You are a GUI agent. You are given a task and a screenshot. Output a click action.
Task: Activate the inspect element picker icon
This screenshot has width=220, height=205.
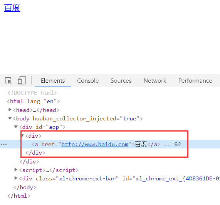[8, 80]
